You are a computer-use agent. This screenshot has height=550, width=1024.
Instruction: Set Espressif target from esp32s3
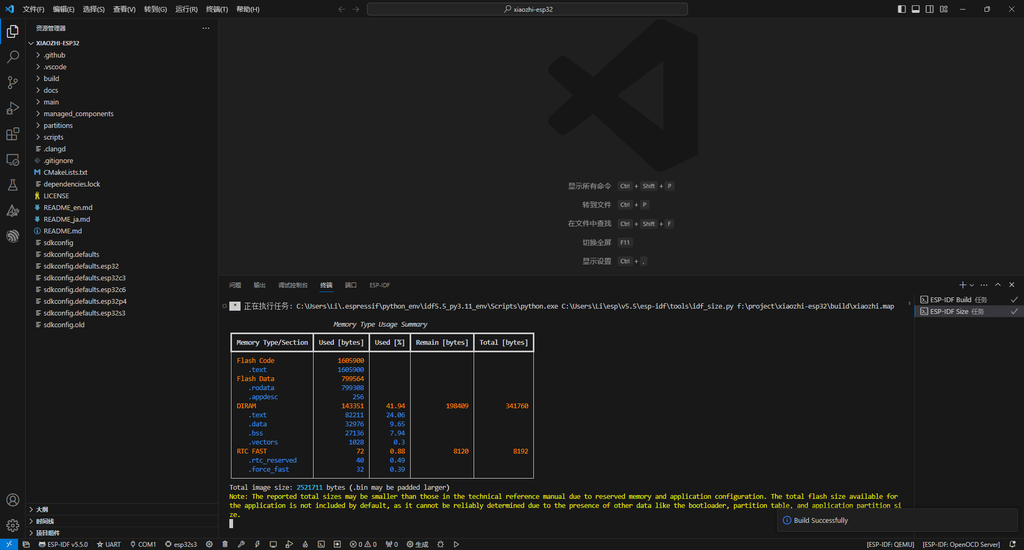[x=181, y=545]
